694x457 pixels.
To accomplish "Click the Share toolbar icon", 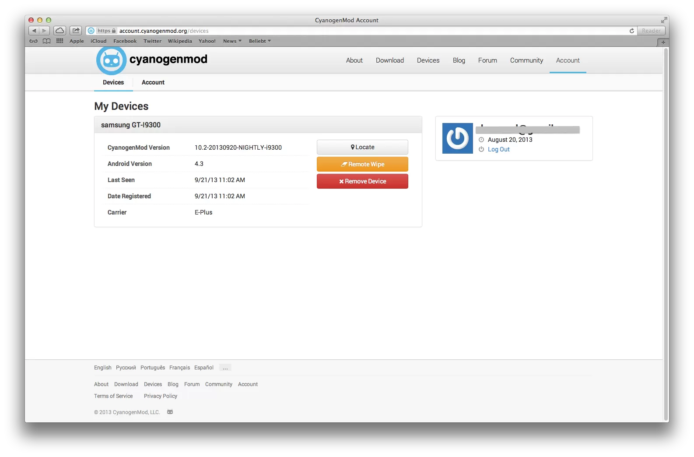I will coord(76,31).
